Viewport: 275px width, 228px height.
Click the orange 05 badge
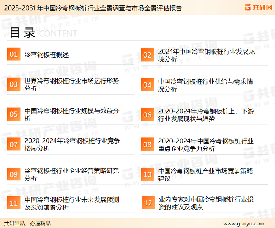[x=14, y=114]
